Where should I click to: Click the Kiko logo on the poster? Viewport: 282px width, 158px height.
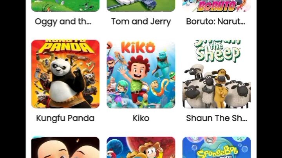[138, 47]
